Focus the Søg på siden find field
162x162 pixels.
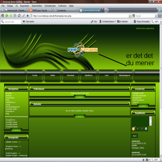coord(11,21)
